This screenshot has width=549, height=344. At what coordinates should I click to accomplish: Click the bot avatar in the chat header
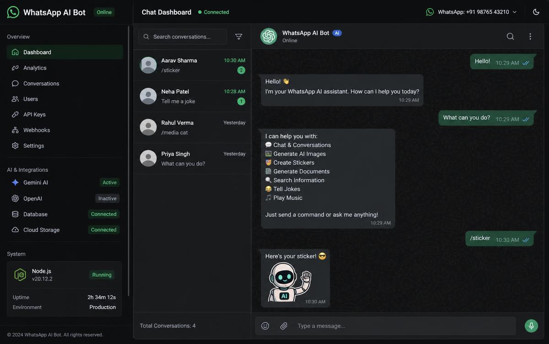[x=269, y=37]
